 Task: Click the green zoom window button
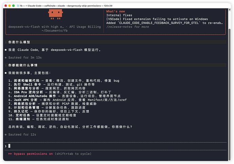point(14,6)
